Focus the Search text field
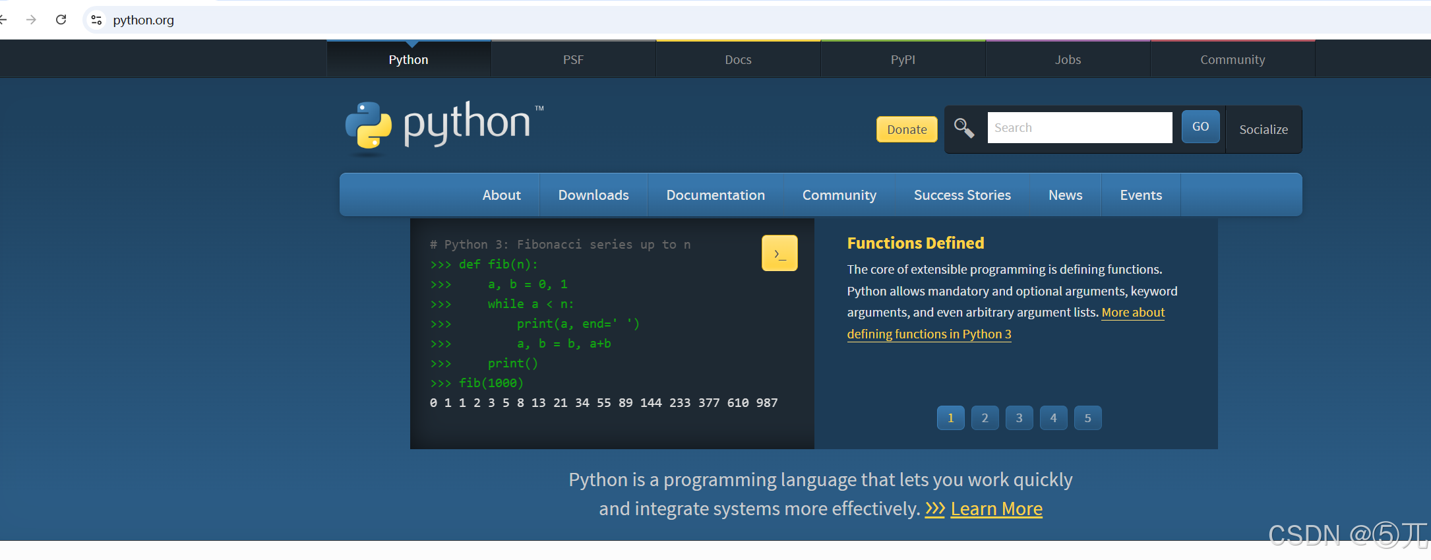This screenshot has width=1431, height=560. pyautogui.click(x=1080, y=127)
